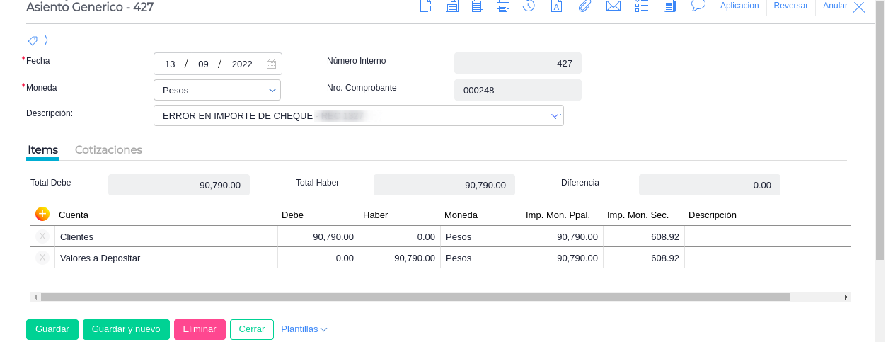
Task: Click the envelope email icon
Action: [613, 6]
